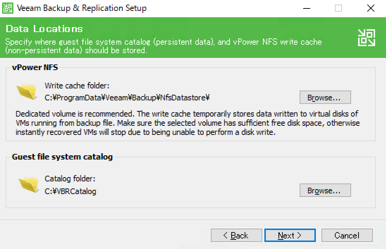Click the Veeam icon in the title bar
Screen dimensions: 386x249
point(7,8)
